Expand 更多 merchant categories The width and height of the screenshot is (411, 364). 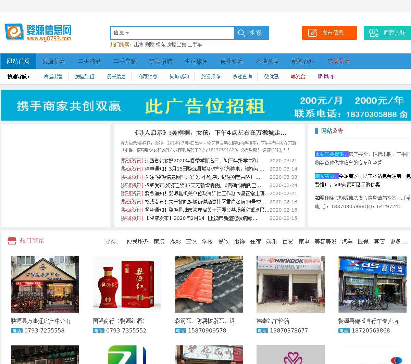[398, 241]
